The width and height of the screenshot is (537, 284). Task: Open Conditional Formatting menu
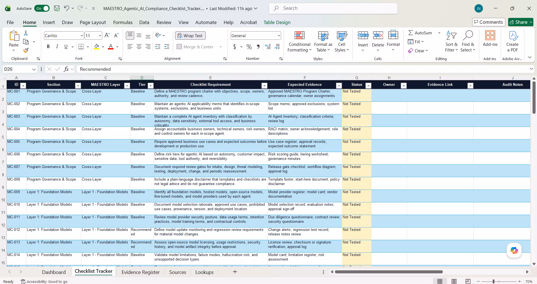click(x=299, y=42)
